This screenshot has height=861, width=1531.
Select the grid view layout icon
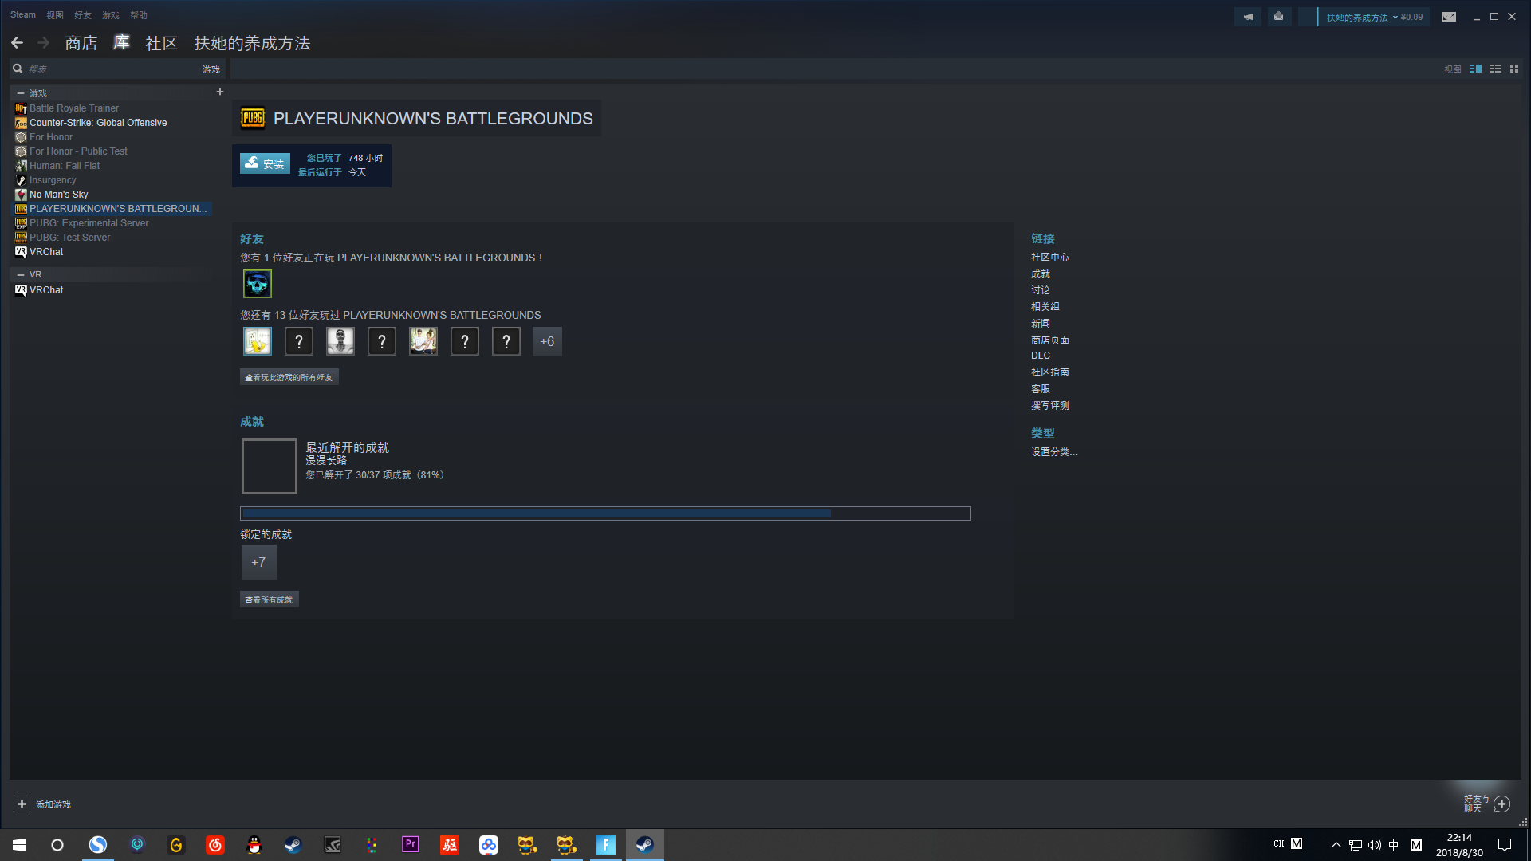point(1514,69)
